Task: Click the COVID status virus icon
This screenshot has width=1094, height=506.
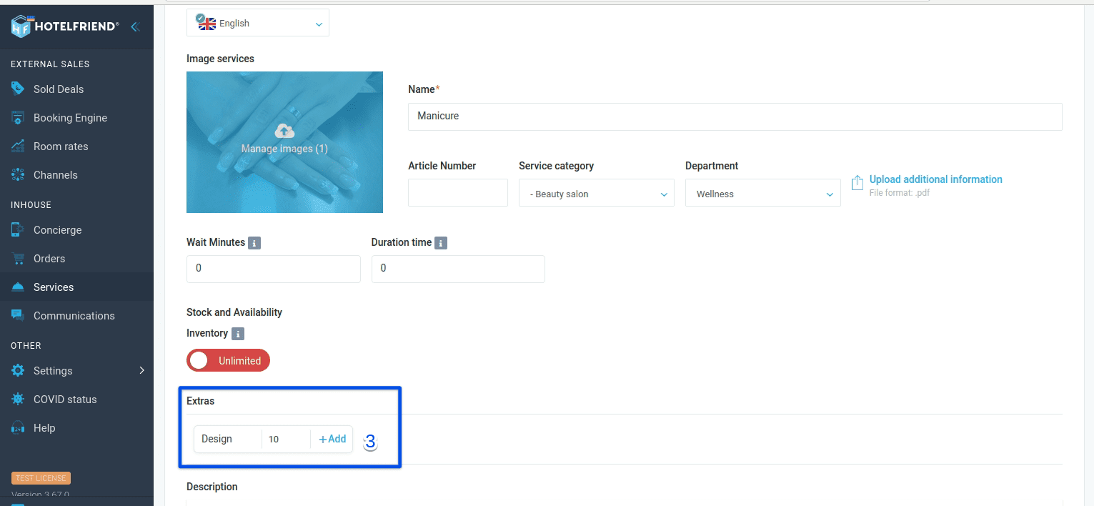Action: [x=18, y=400]
